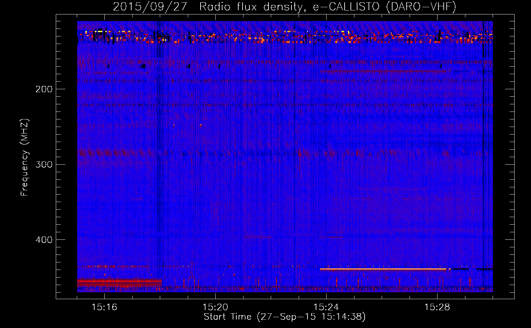Viewport: 531px width, 328px height.
Task: Click the 400 frequency tick label
Action: click(44, 240)
